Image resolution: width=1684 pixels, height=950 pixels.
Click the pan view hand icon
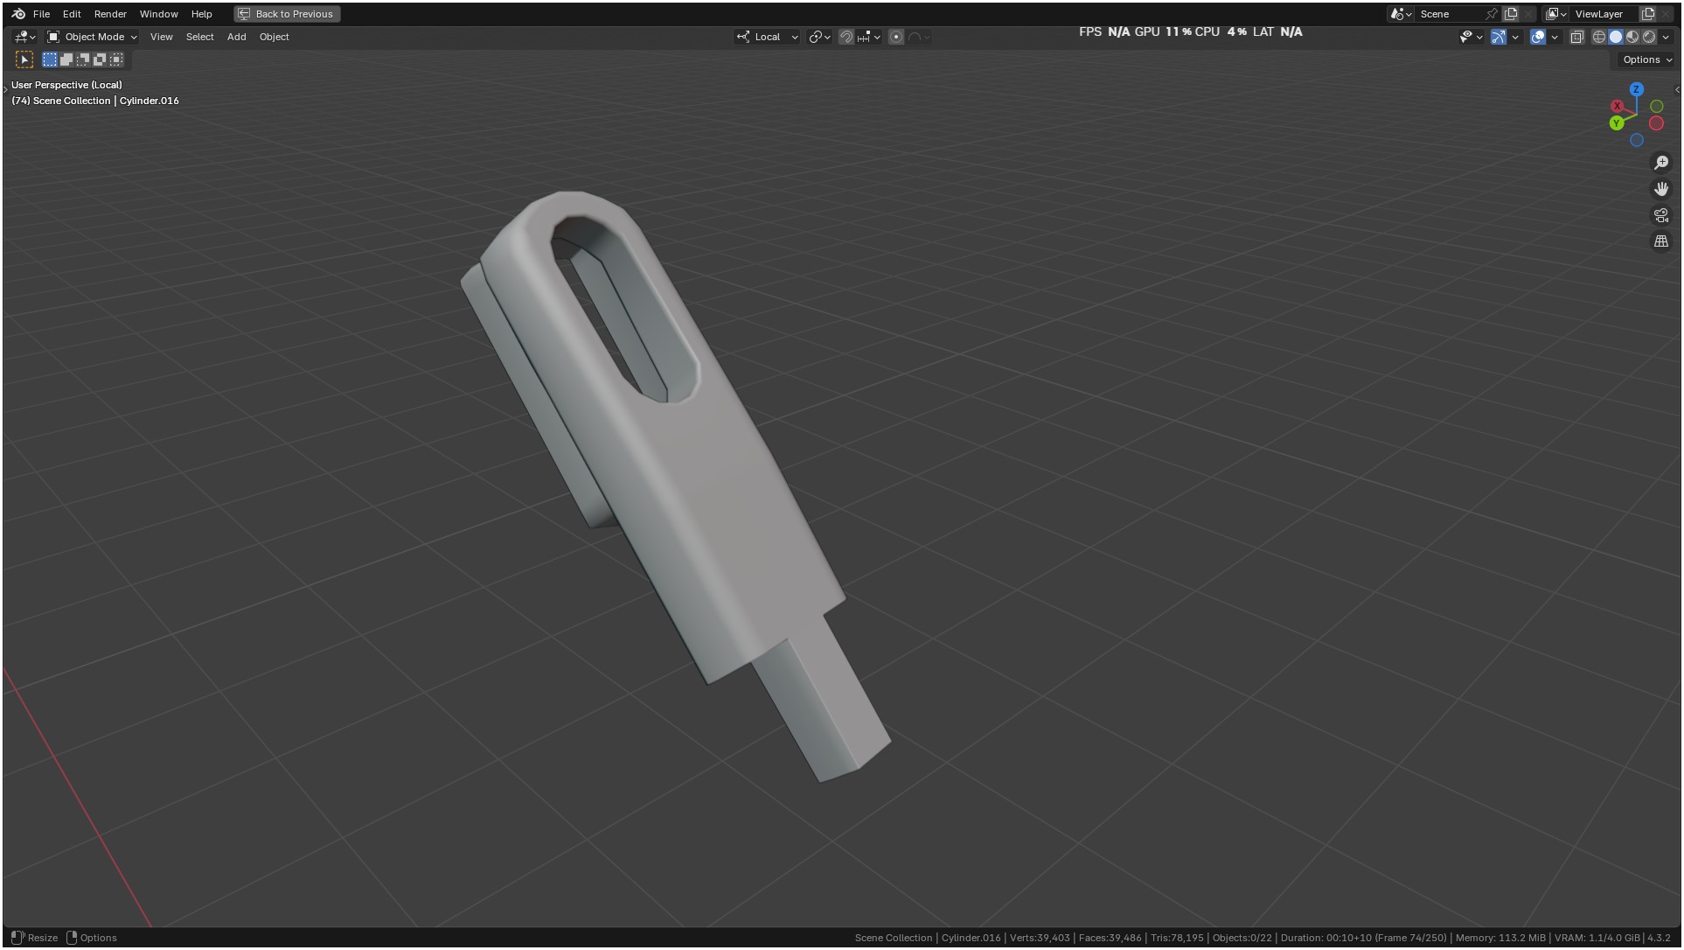[x=1661, y=189]
